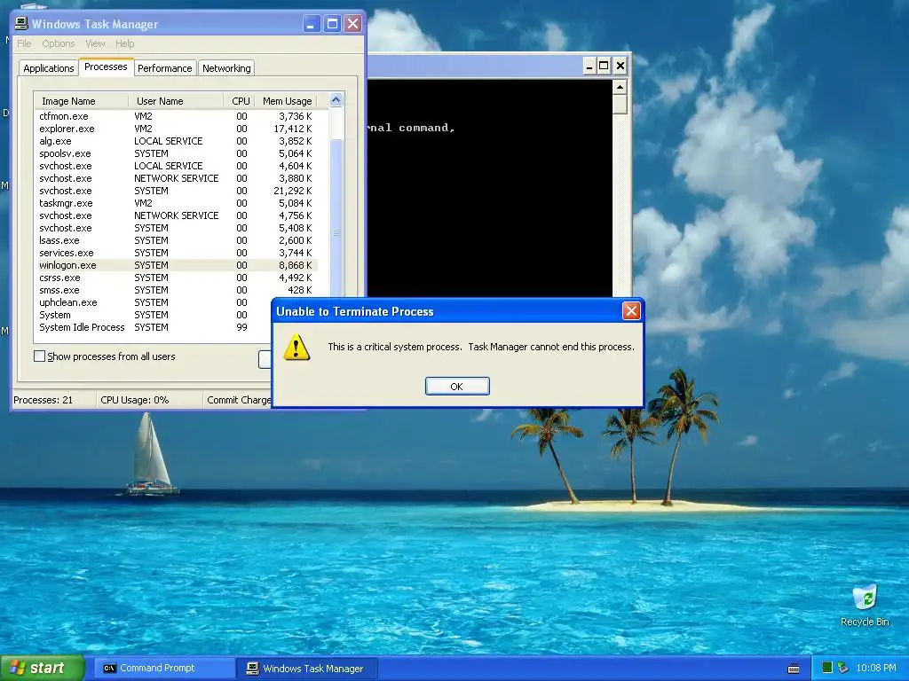Click the green CPU usage tray icon
This screenshot has width=909, height=681.
point(827,668)
